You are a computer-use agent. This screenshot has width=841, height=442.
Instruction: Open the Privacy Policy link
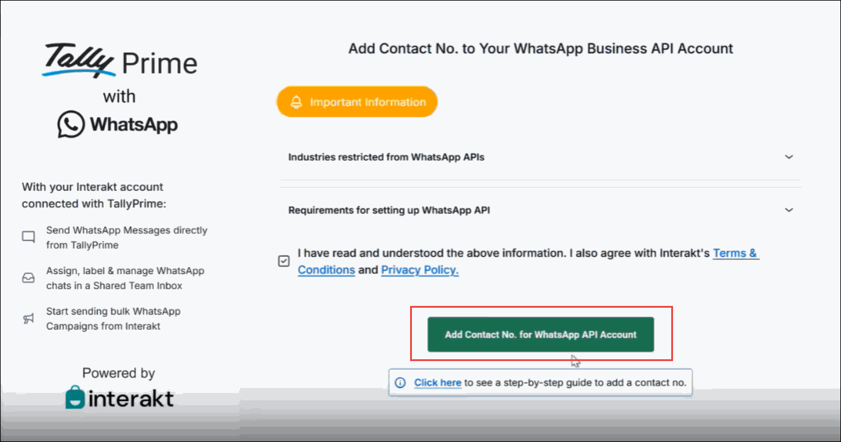click(x=420, y=270)
